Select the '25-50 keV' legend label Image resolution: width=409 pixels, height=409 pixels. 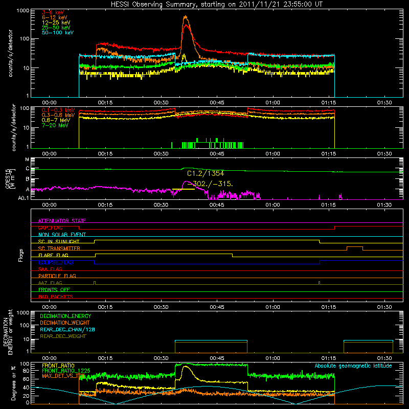56,28
